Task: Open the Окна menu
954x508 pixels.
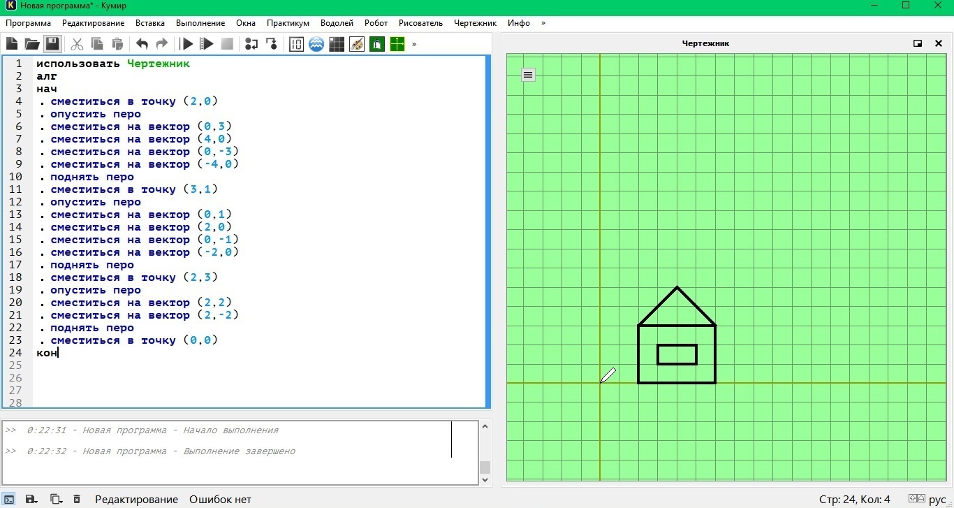Action: tap(246, 23)
